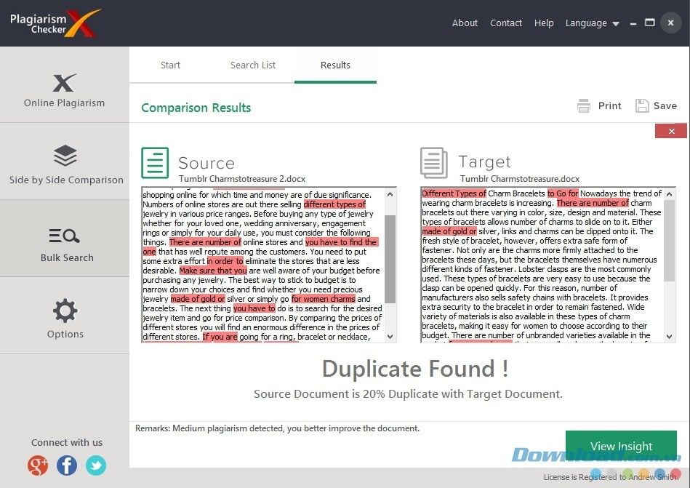Click highlighted 'If you are' in Source
The image size is (690, 488).
point(220,337)
